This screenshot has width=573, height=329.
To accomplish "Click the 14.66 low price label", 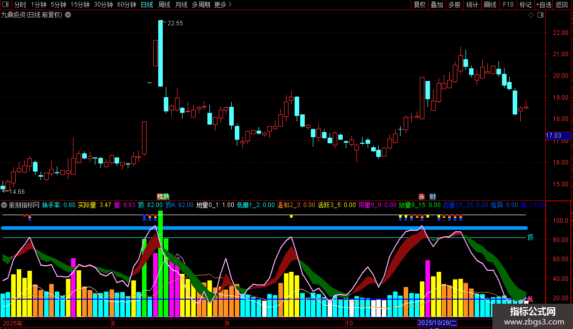I will tap(17, 191).
